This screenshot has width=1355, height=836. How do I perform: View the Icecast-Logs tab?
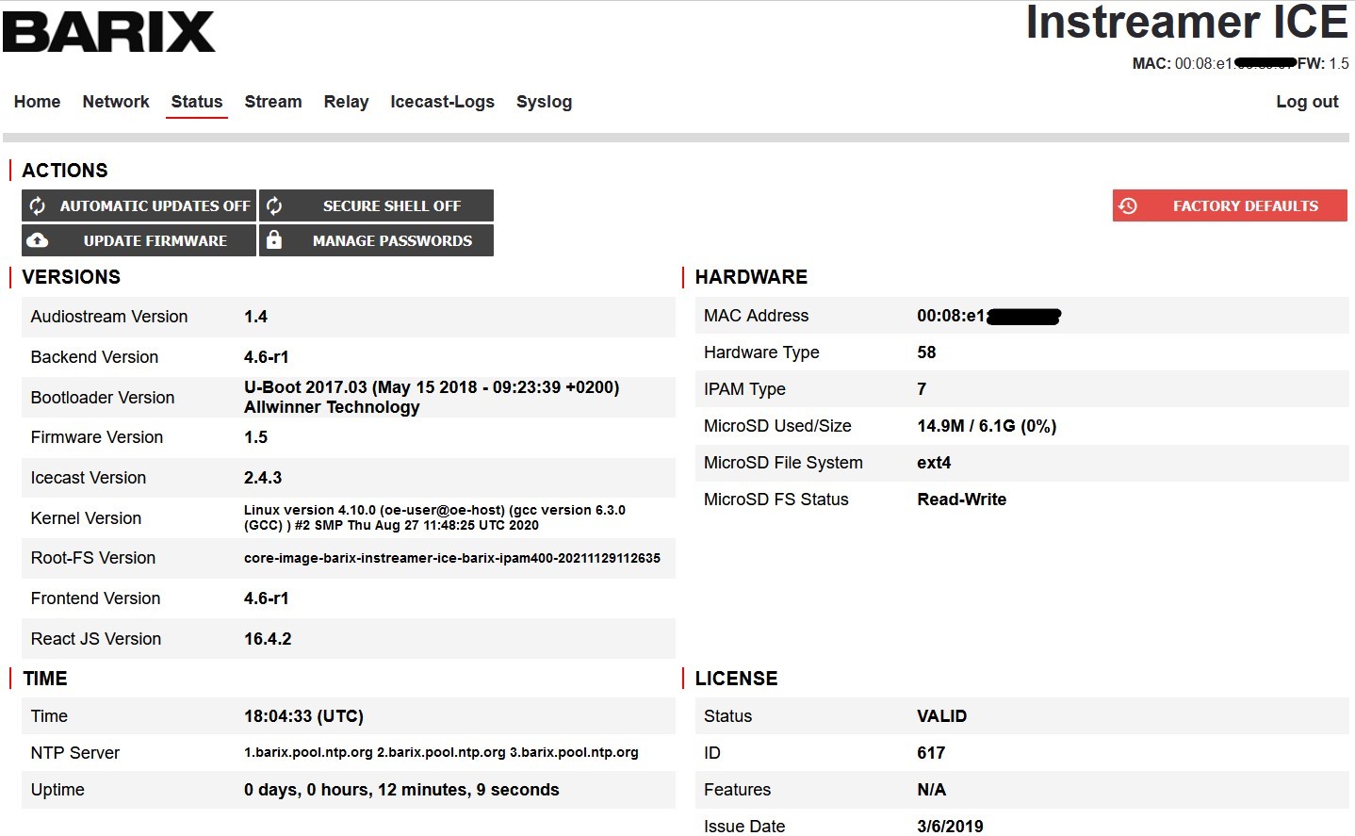[442, 102]
